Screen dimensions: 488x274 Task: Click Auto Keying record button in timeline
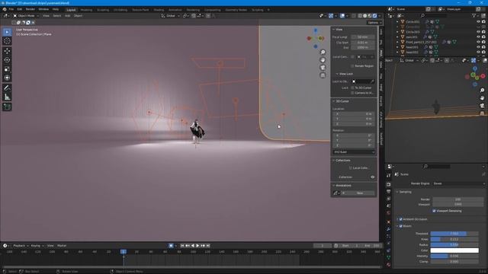[171, 245]
